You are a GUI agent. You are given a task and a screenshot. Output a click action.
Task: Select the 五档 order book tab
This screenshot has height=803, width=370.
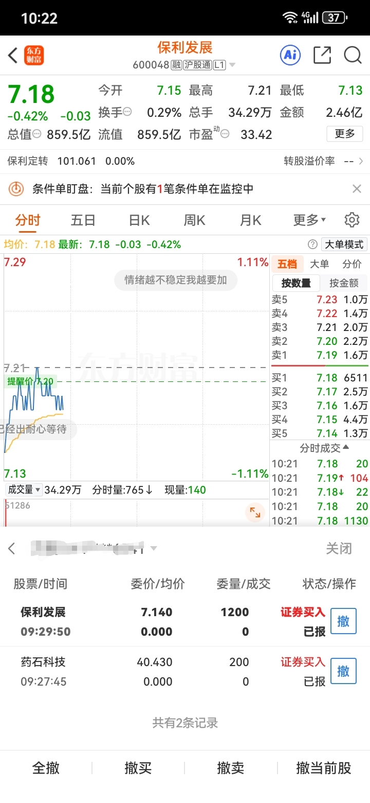pyautogui.click(x=287, y=264)
